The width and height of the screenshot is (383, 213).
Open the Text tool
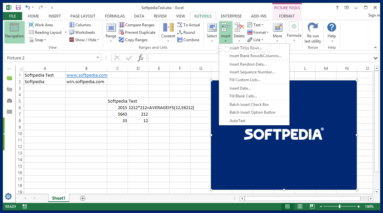coord(255,25)
